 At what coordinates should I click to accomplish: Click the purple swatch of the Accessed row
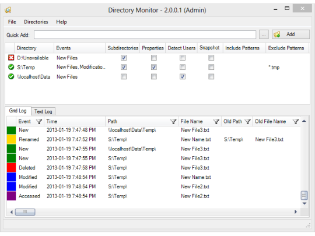click(11, 196)
